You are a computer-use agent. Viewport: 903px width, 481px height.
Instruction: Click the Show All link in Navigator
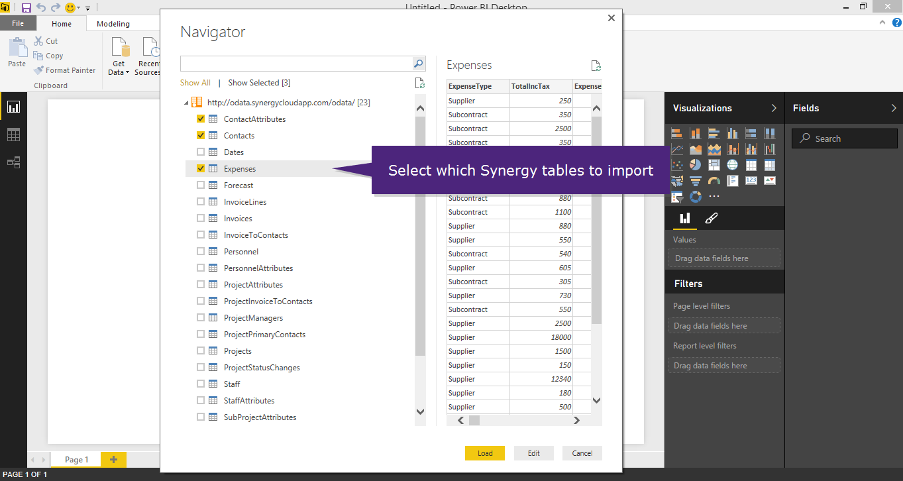click(195, 83)
